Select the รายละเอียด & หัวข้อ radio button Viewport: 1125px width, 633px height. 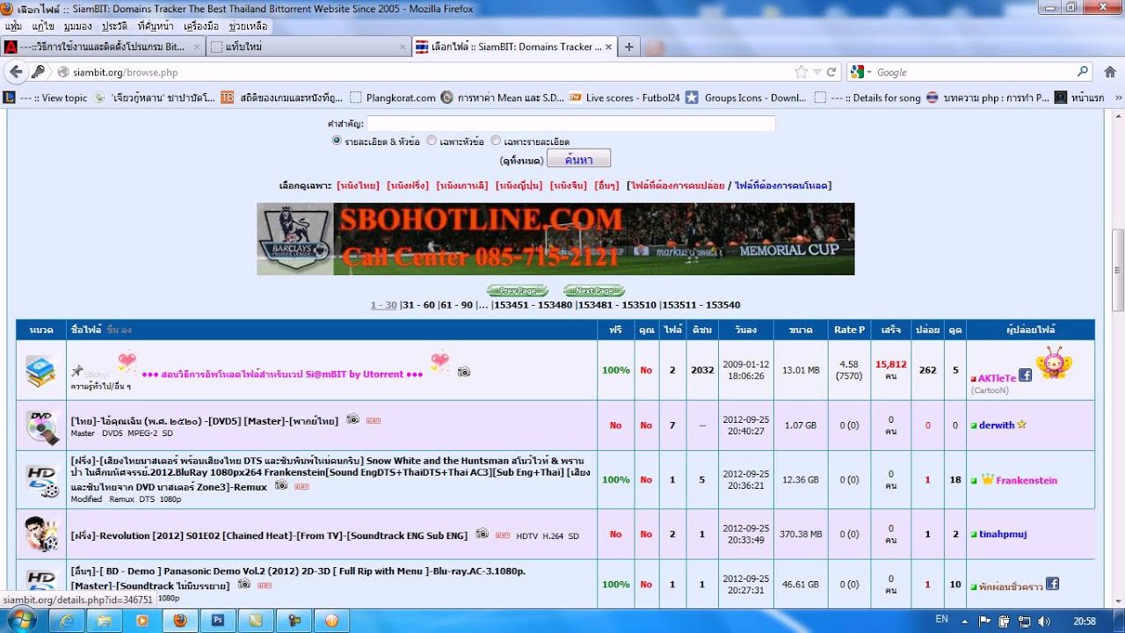coord(337,141)
